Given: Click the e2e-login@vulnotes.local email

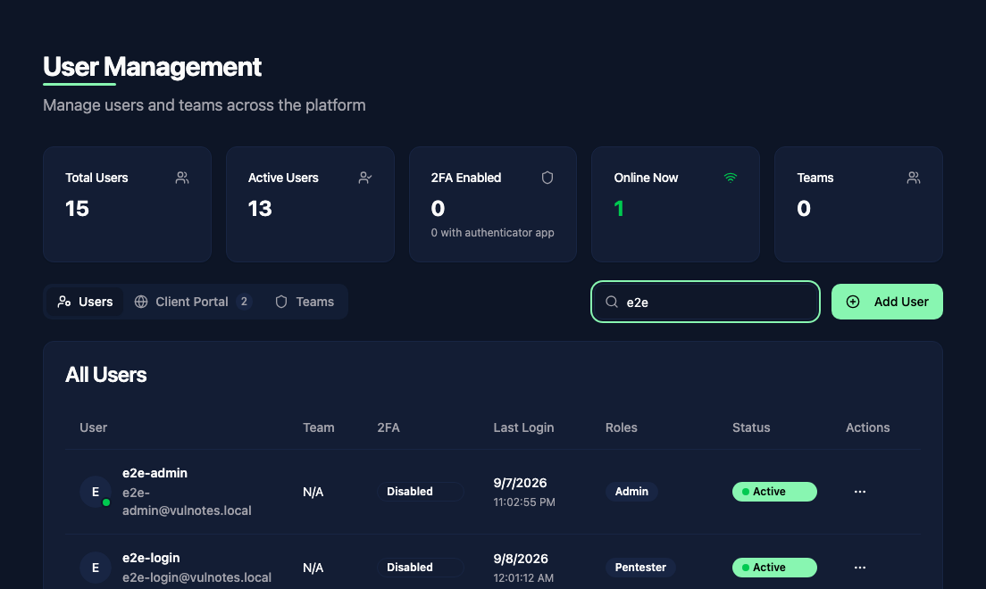Looking at the screenshot, I should coord(196,577).
